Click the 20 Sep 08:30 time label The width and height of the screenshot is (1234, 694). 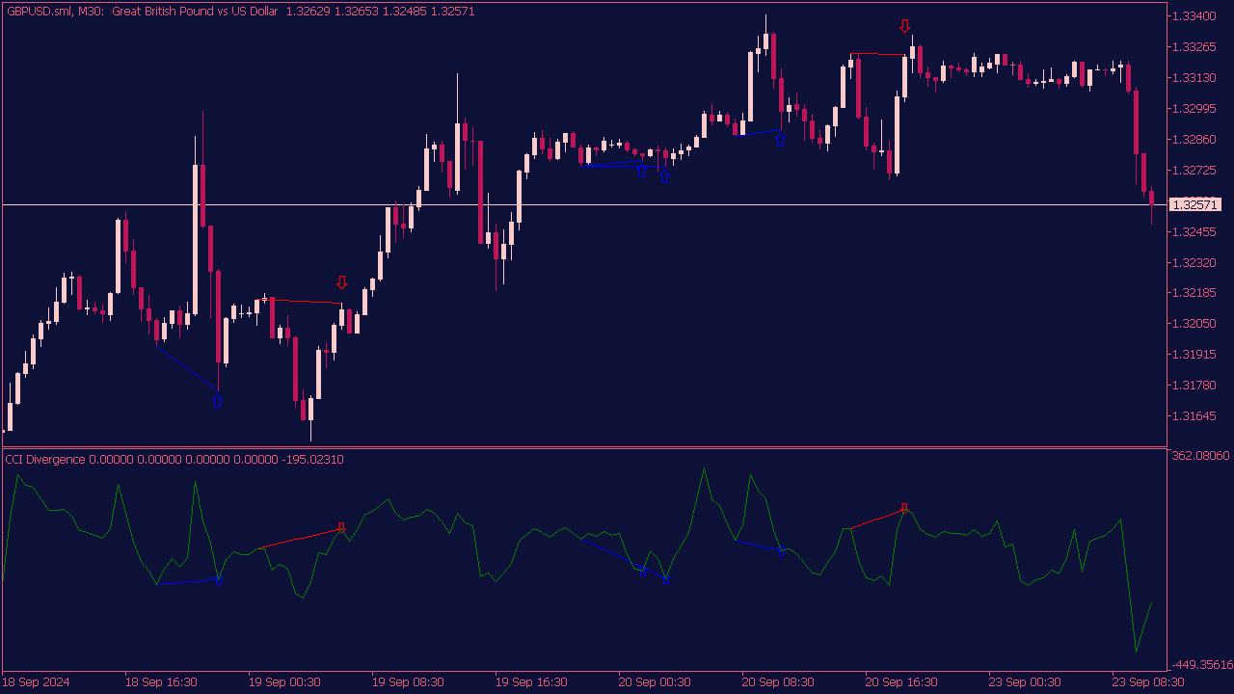778,681
